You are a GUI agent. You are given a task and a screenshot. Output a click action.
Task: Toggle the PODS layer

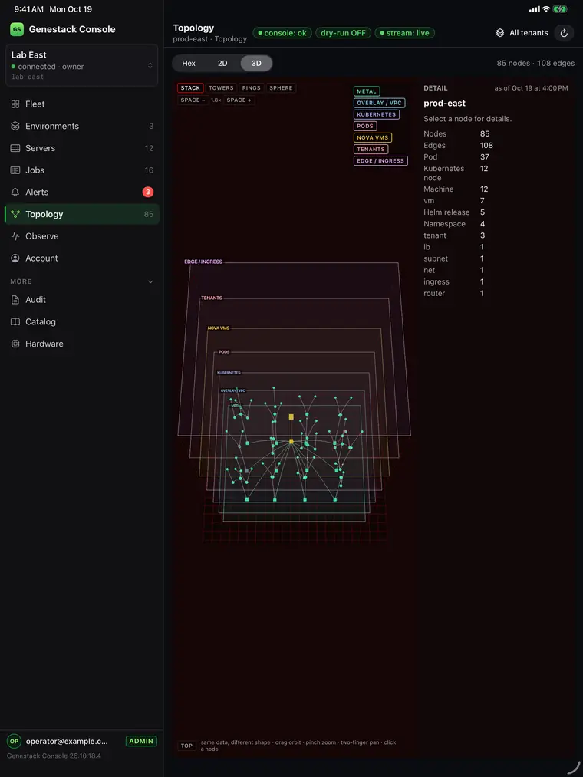pos(365,126)
